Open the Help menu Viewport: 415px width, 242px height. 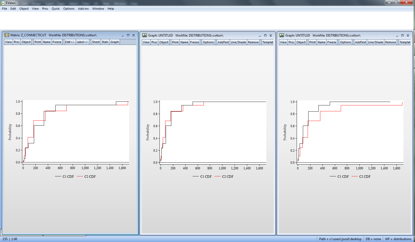111,9
